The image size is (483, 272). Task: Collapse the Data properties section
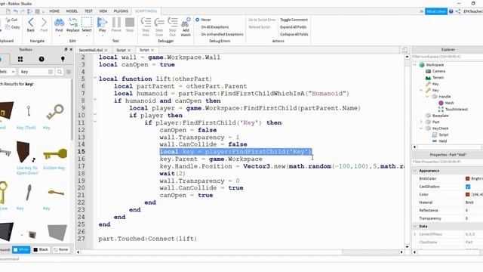tap(415, 226)
